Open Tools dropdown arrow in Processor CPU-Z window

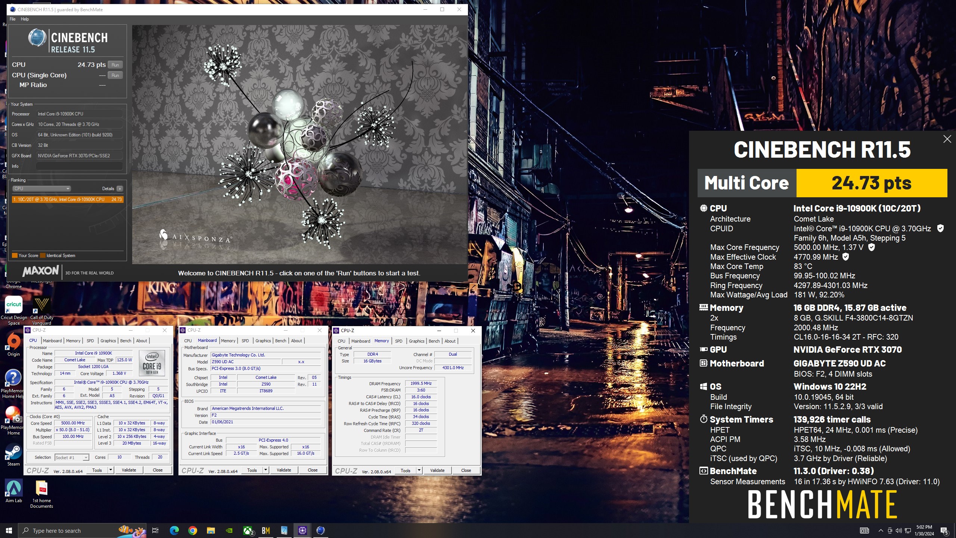111,470
